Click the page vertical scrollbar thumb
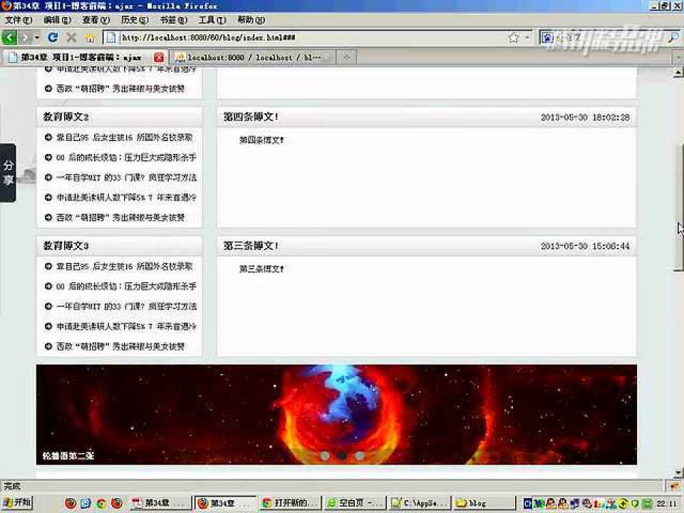This screenshot has height=513, width=684. (x=678, y=207)
